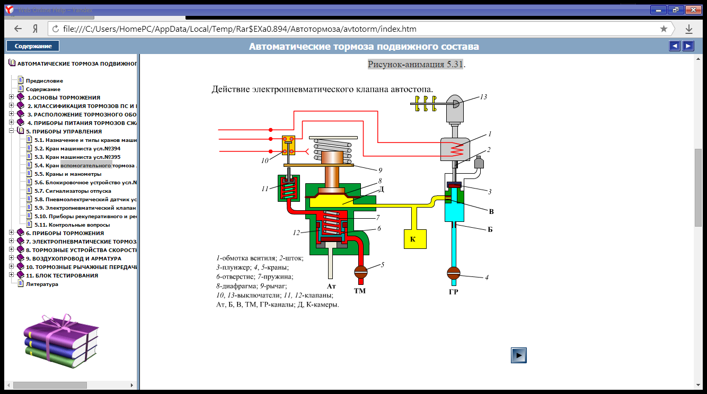Image resolution: width=707 pixels, height=394 pixels.
Task: Expand 1.ОСНОВЫ ТОРМОЖЕНИЯ tree node
Action: tap(12, 97)
